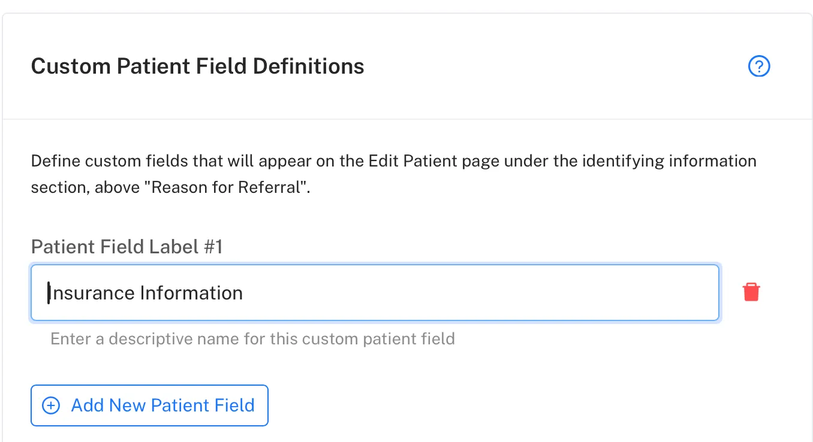Click the "Patient Field Label #1" label
813x442 pixels.
coord(127,247)
